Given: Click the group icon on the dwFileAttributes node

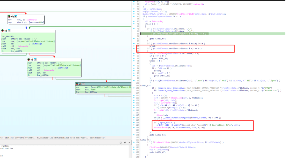Looking at the screenshot, I should click(83, 84).
